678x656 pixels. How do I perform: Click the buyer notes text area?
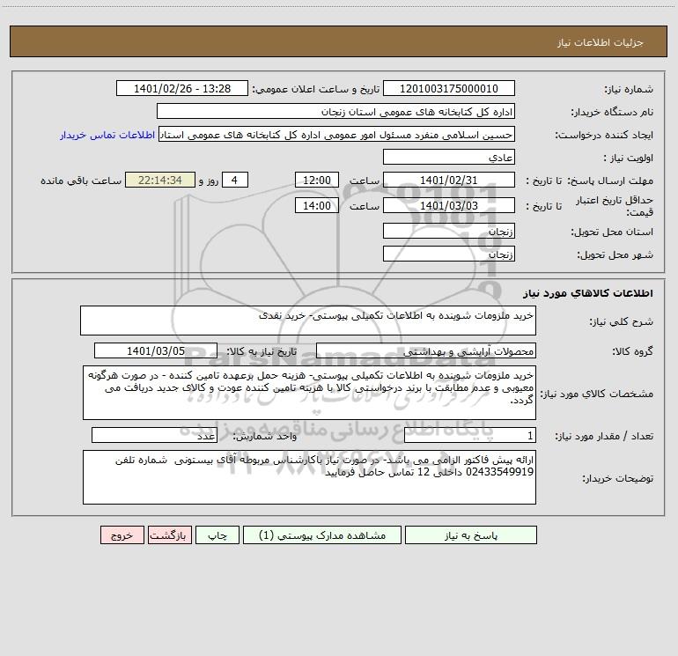(x=309, y=477)
